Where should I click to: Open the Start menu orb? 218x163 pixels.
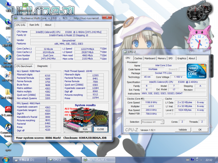5,159
